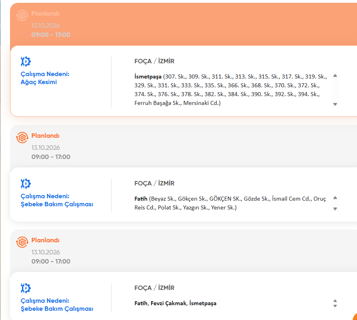Click FOÇA / İZMİR above the Fatih Beyaz Sk. list

pos(154,183)
